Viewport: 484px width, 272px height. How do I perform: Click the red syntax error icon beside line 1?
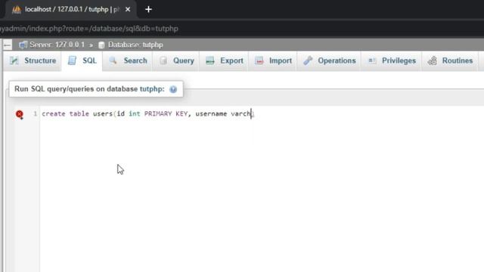(20, 114)
